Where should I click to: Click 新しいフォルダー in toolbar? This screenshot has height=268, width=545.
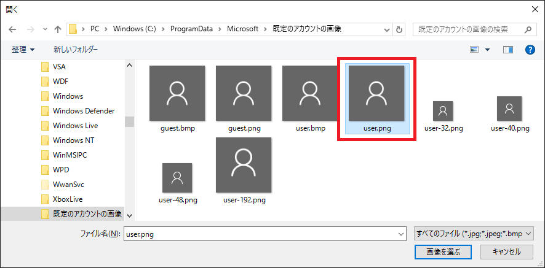click(75, 49)
